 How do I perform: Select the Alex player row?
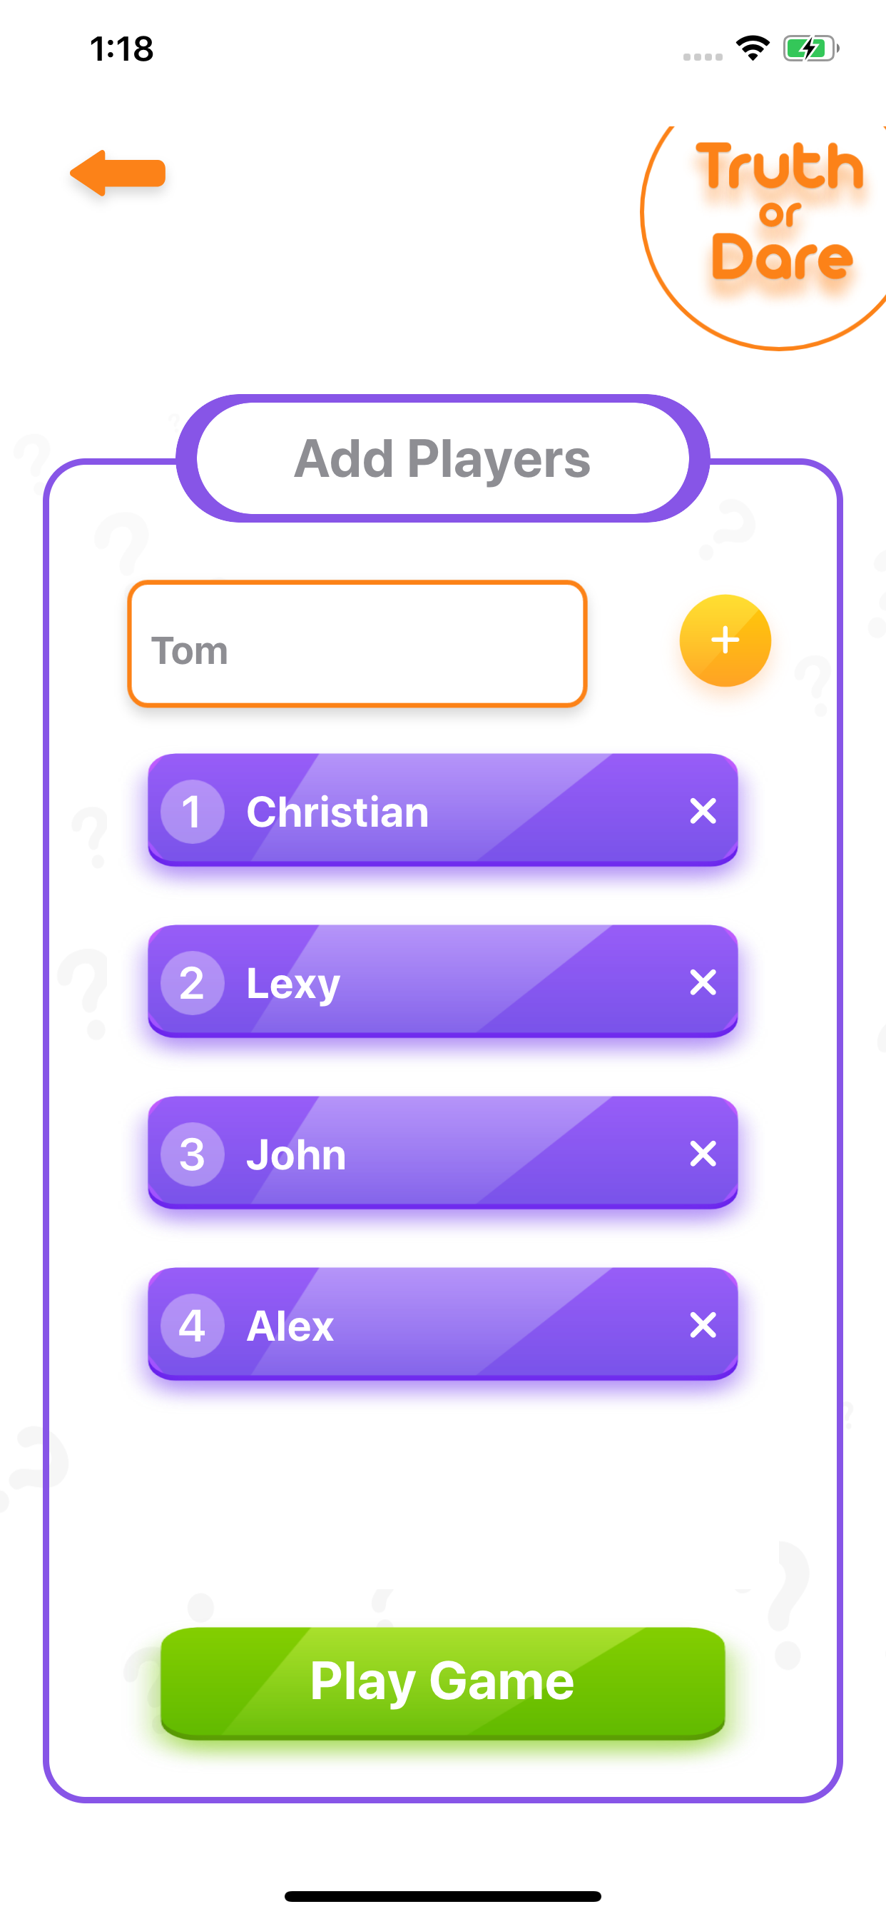click(x=442, y=1324)
